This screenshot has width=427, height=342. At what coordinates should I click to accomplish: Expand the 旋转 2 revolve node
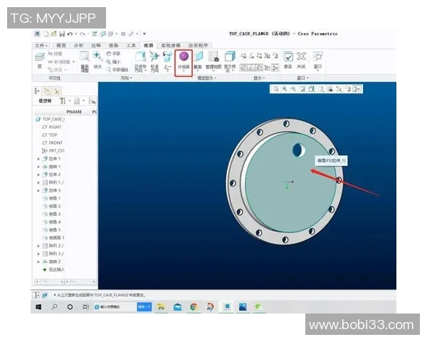point(38,261)
